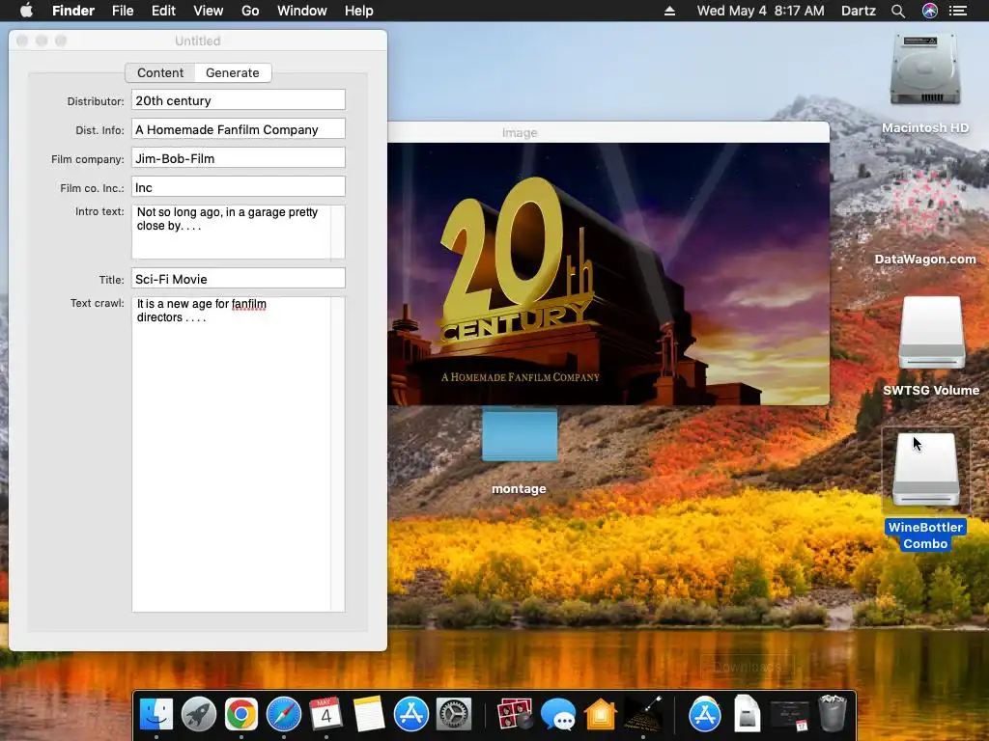Select the montage folder on desktop

point(520,435)
